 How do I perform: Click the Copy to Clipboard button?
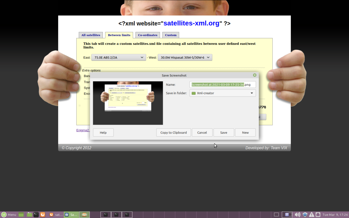tap(173, 132)
